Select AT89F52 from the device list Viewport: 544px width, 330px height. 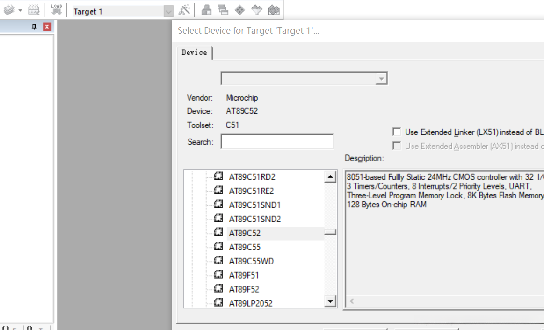pyautogui.click(x=244, y=289)
